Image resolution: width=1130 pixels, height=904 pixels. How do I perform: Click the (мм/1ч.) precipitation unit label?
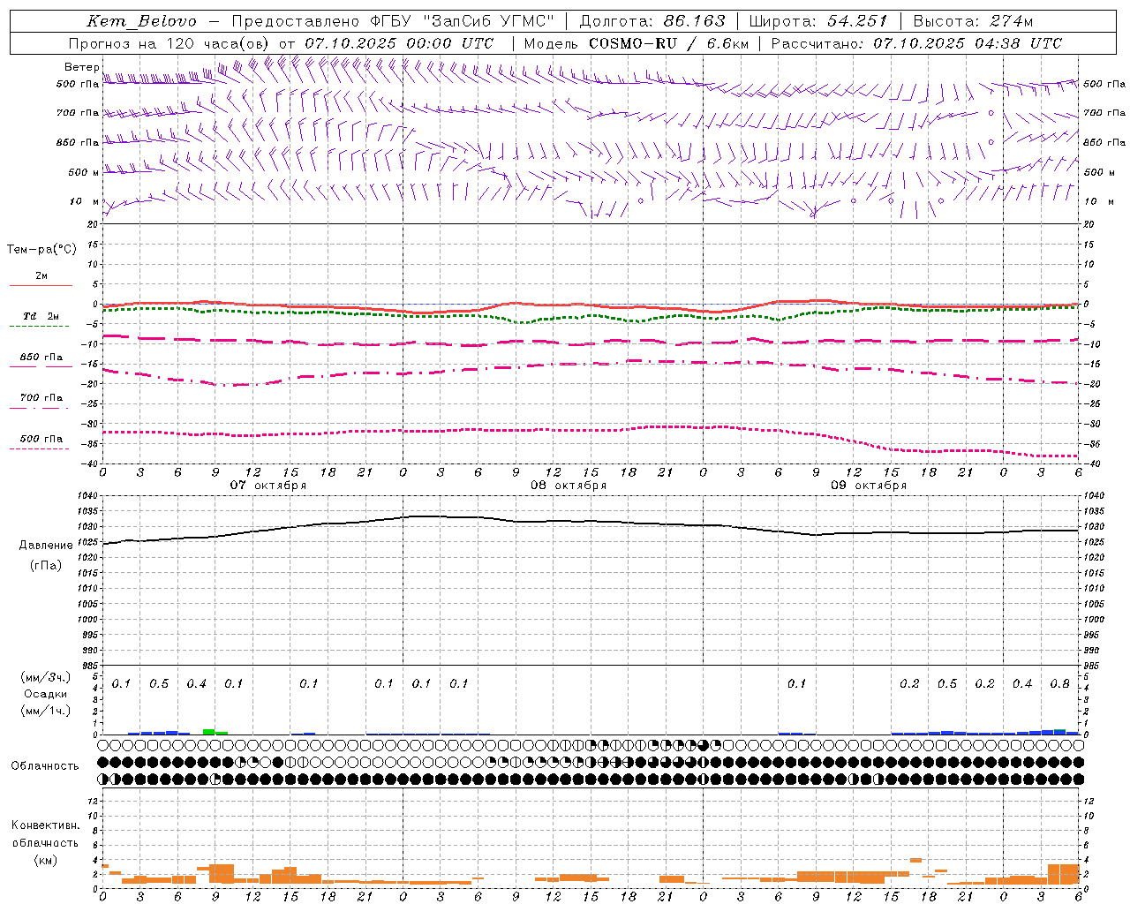(45, 711)
